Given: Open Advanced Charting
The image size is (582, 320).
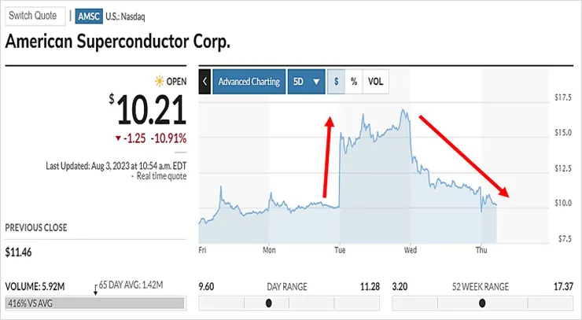Looking at the screenshot, I should 249,82.
